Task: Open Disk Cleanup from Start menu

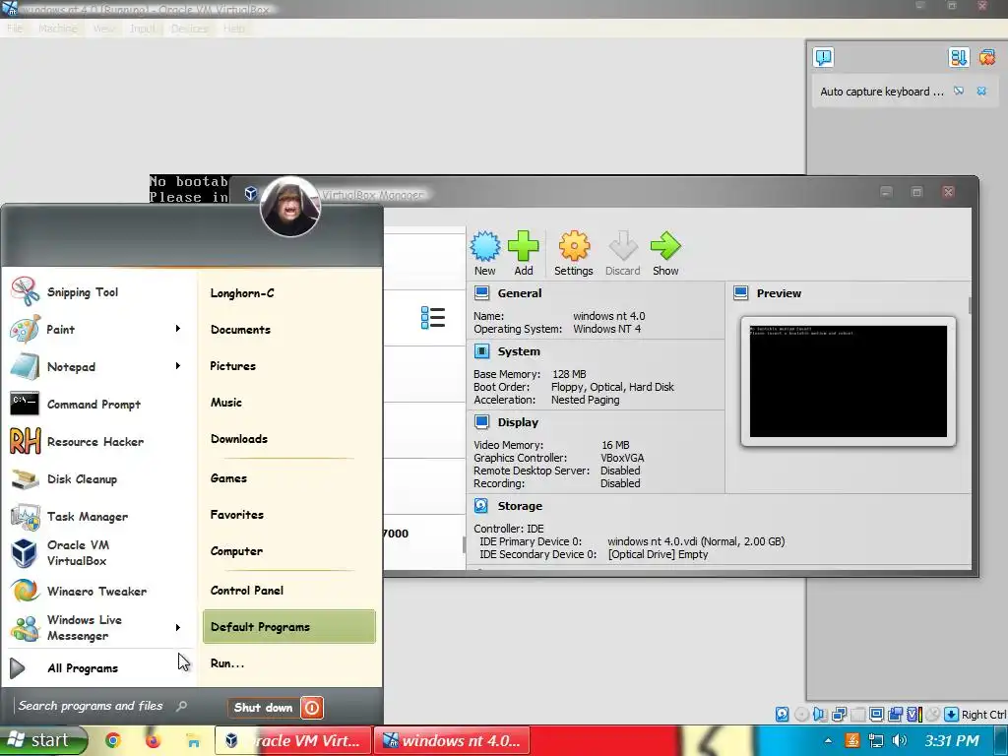Action: coord(99,479)
